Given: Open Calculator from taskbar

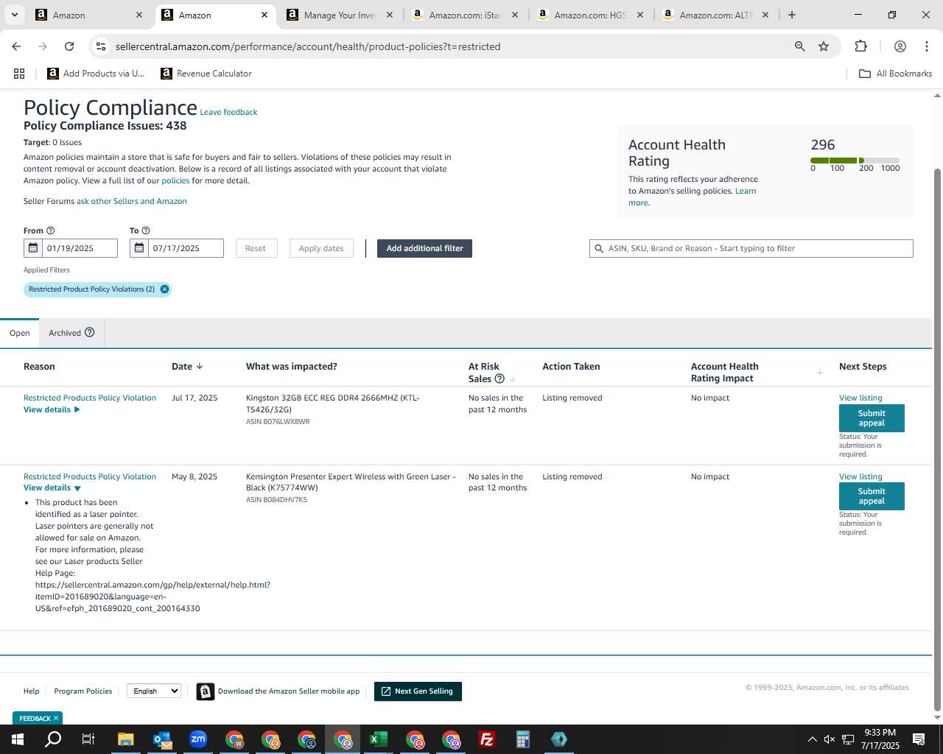Looking at the screenshot, I should (x=523, y=739).
